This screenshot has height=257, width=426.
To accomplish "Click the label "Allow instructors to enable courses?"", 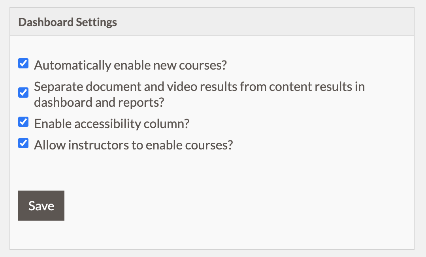I will click(x=134, y=145).
